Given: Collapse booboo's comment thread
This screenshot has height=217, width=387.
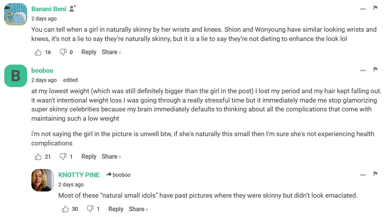Looking at the screenshot, I should 363,70.
